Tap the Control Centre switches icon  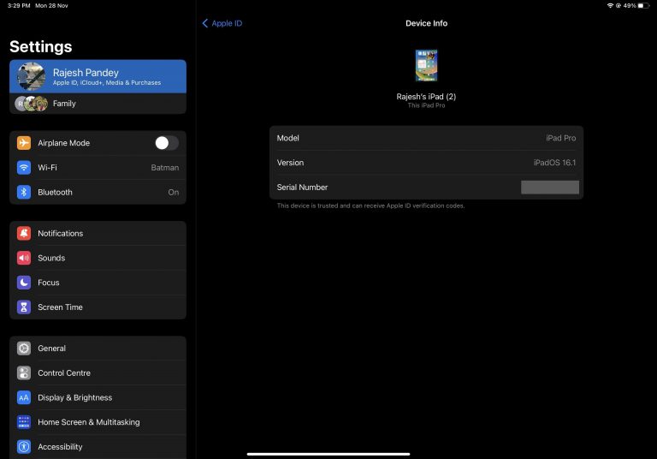[x=24, y=373]
